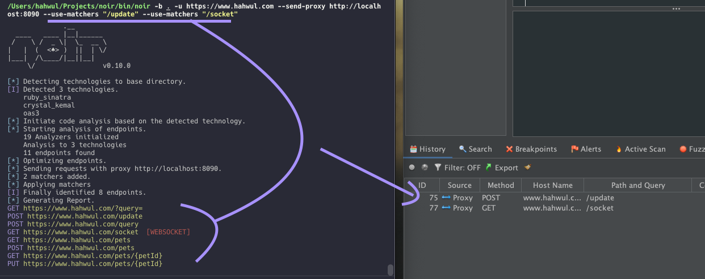This screenshot has width=705, height=279.
Task: Select the POST /update history row
Action: click(x=556, y=198)
